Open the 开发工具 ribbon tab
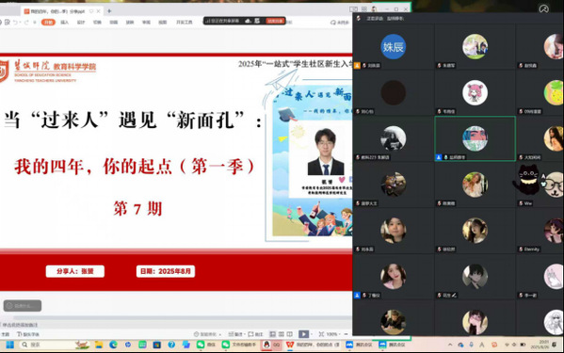This screenshot has height=353, width=564. [185, 23]
